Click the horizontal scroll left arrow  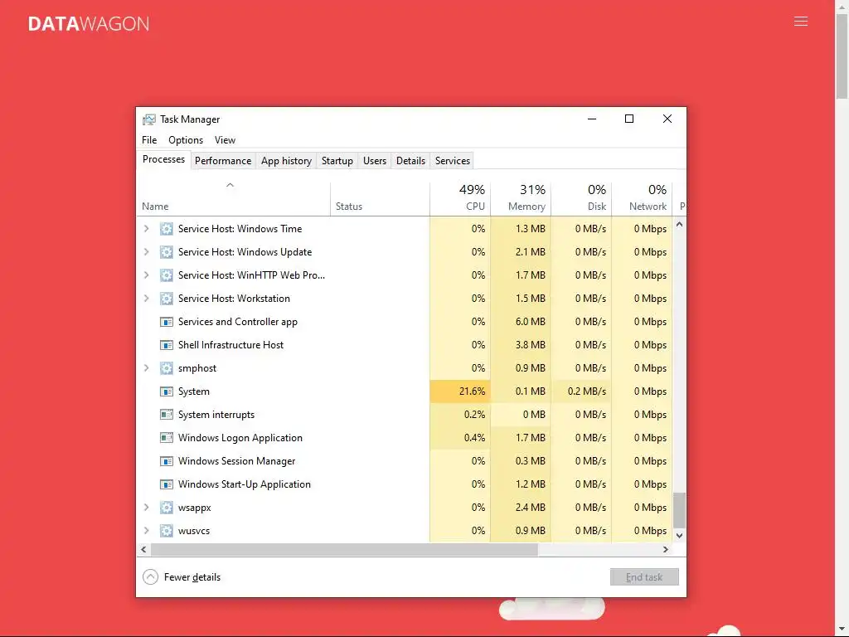tap(143, 549)
